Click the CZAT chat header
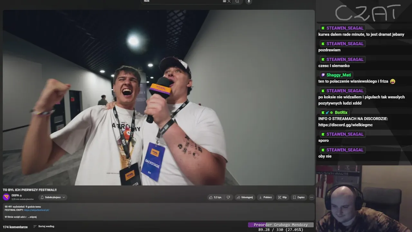The image size is (412, 232). tap(368, 13)
